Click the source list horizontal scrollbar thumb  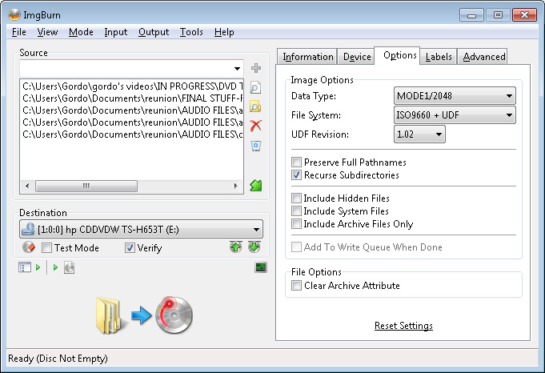pyautogui.click(x=86, y=186)
